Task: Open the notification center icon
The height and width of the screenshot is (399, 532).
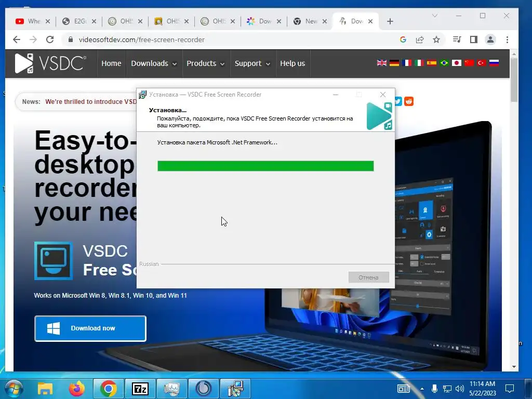Action: tap(509, 389)
